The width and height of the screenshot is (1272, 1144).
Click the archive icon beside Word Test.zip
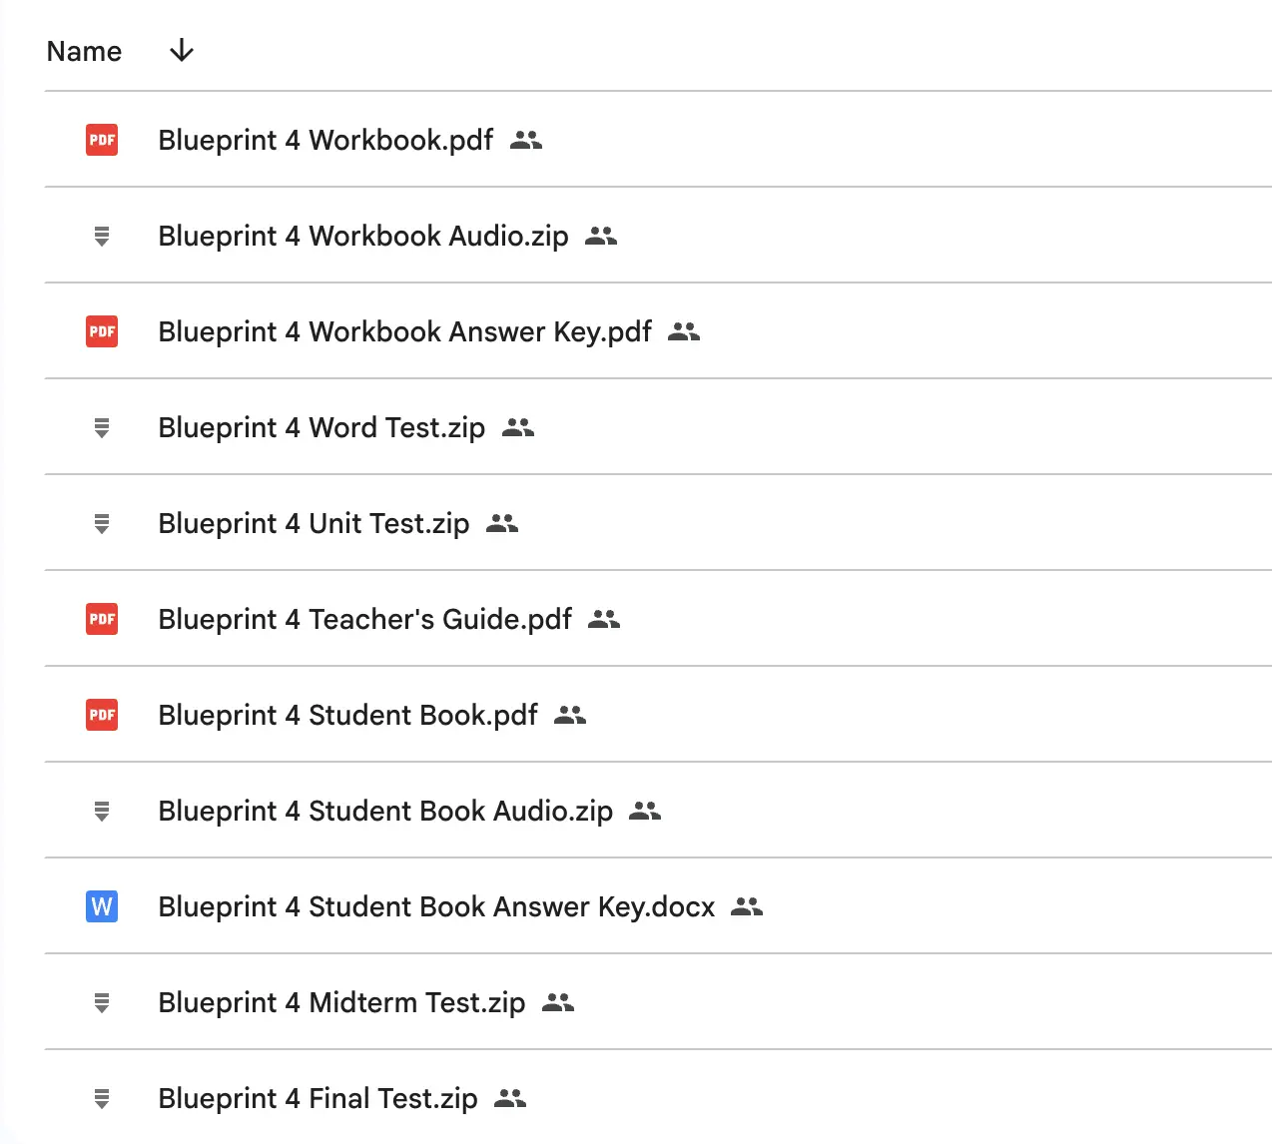(102, 428)
